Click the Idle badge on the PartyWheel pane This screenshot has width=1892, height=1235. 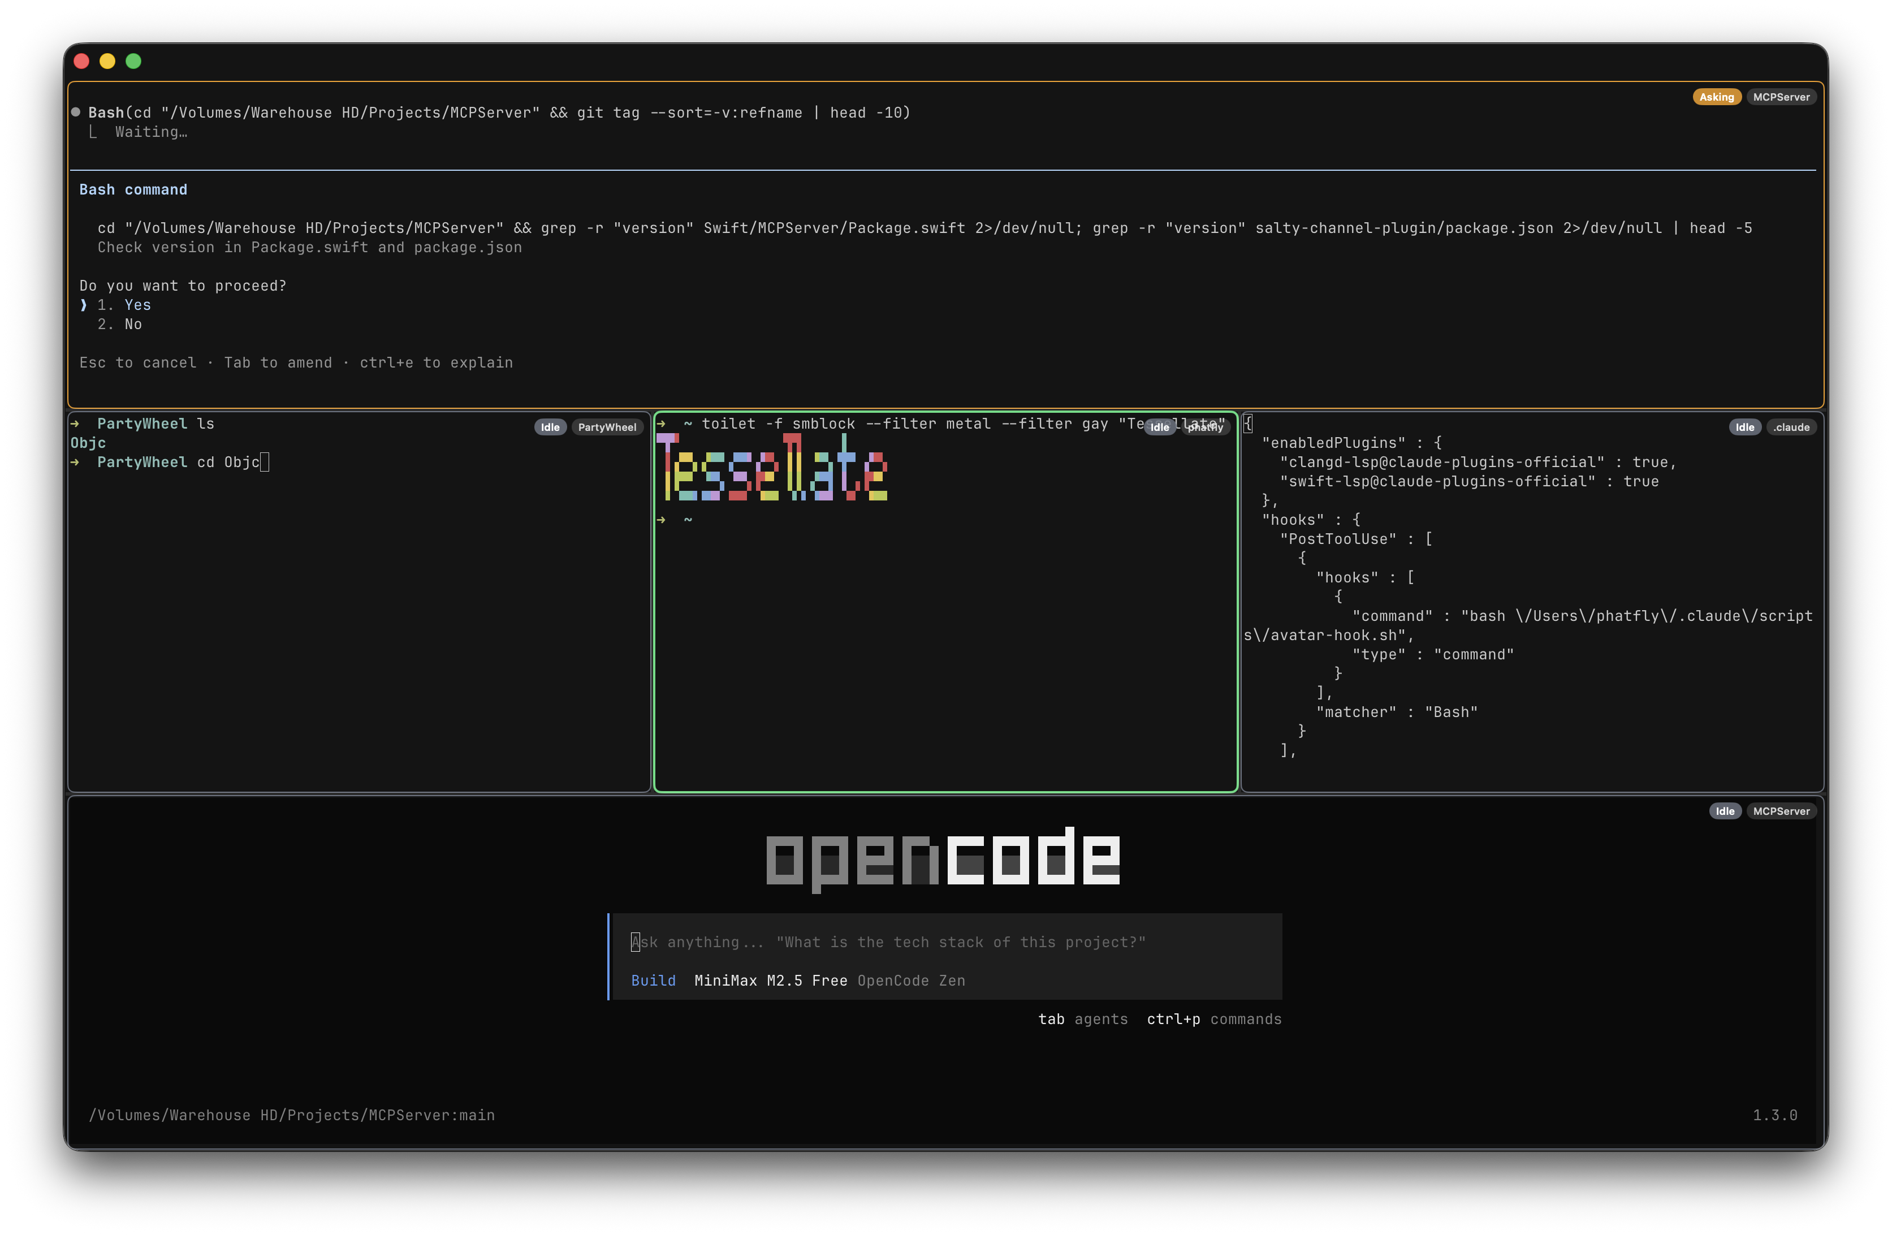550,427
